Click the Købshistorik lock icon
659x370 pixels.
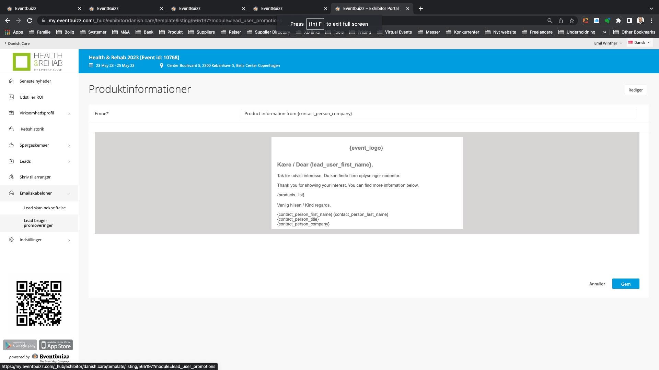pyautogui.click(x=11, y=129)
